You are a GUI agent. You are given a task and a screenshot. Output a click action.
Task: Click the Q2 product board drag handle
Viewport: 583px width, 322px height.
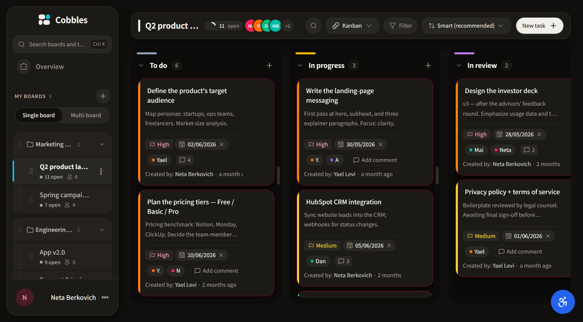[x=31, y=171]
